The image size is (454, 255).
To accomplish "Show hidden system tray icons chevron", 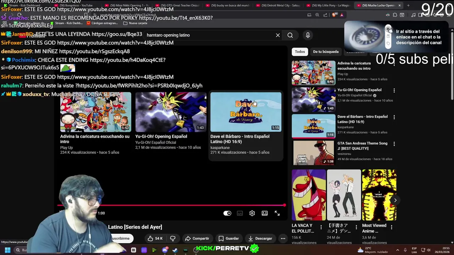I will [x=397, y=250].
